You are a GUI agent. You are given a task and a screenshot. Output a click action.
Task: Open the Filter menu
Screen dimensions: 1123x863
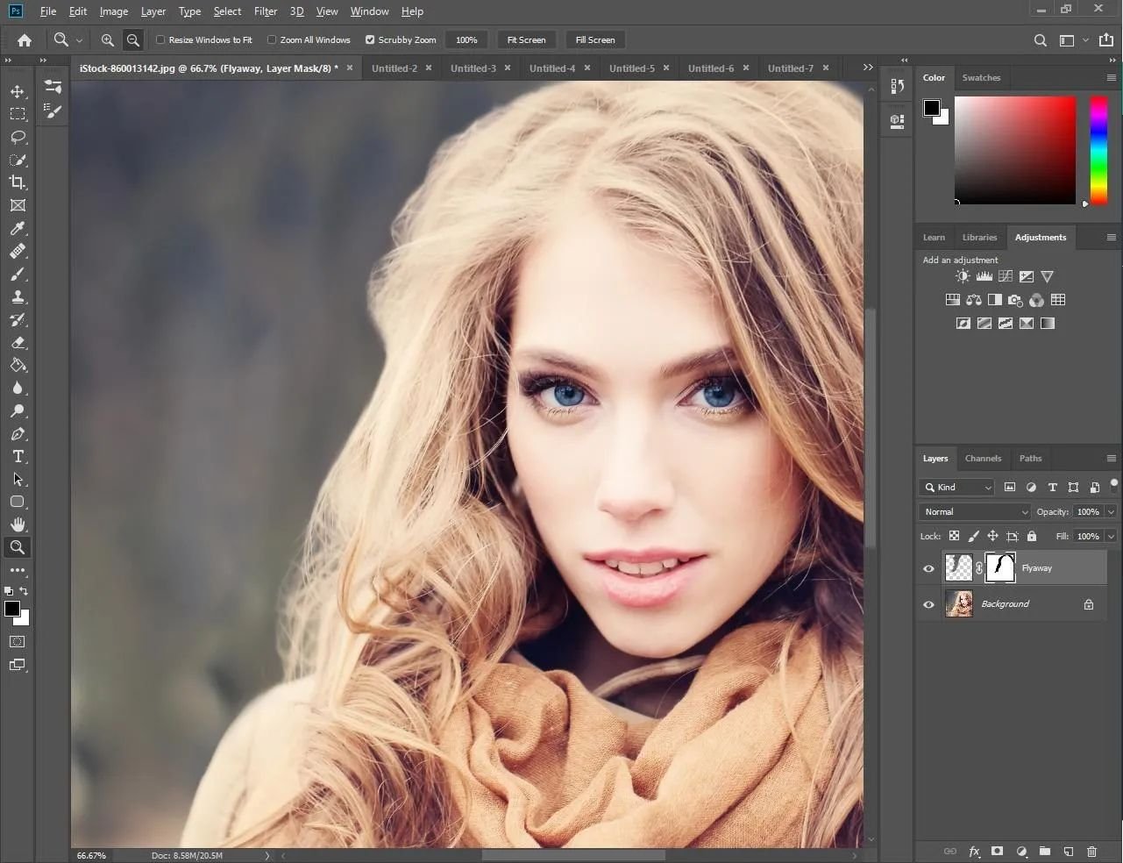[265, 11]
